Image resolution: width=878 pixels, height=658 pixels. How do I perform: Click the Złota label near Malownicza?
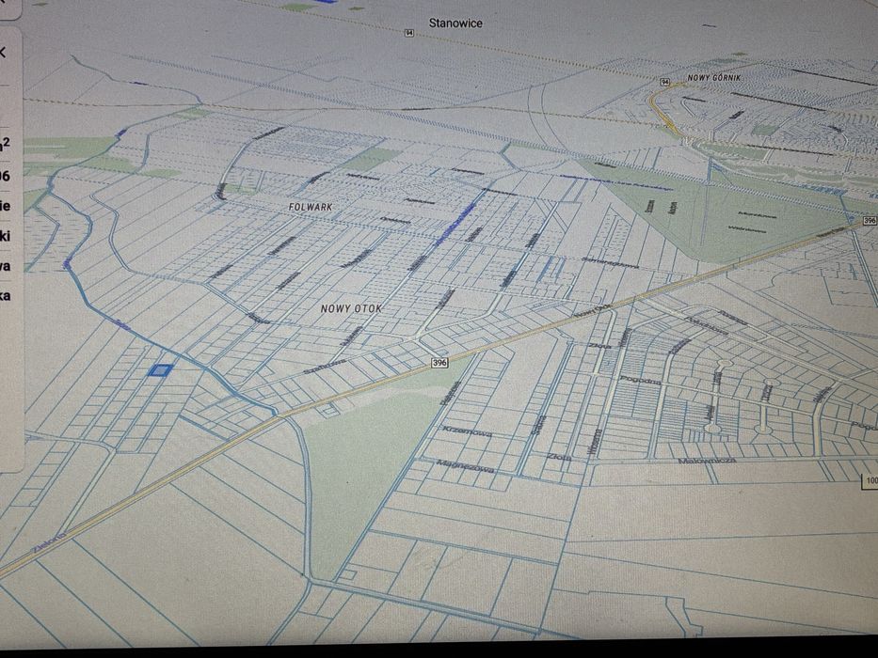559,457
